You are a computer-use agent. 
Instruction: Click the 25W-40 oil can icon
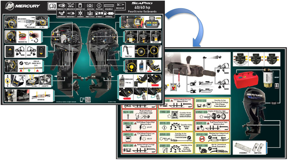coord(71,5)
